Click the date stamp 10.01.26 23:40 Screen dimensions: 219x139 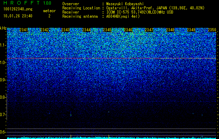18,16
